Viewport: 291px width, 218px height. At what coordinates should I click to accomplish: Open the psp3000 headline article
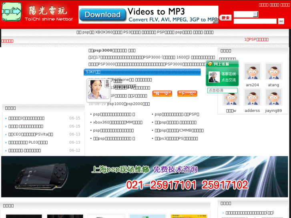[112, 50]
